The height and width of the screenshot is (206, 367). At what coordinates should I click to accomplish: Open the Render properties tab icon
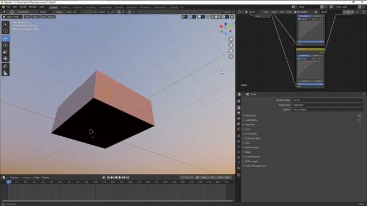[239, 108]
